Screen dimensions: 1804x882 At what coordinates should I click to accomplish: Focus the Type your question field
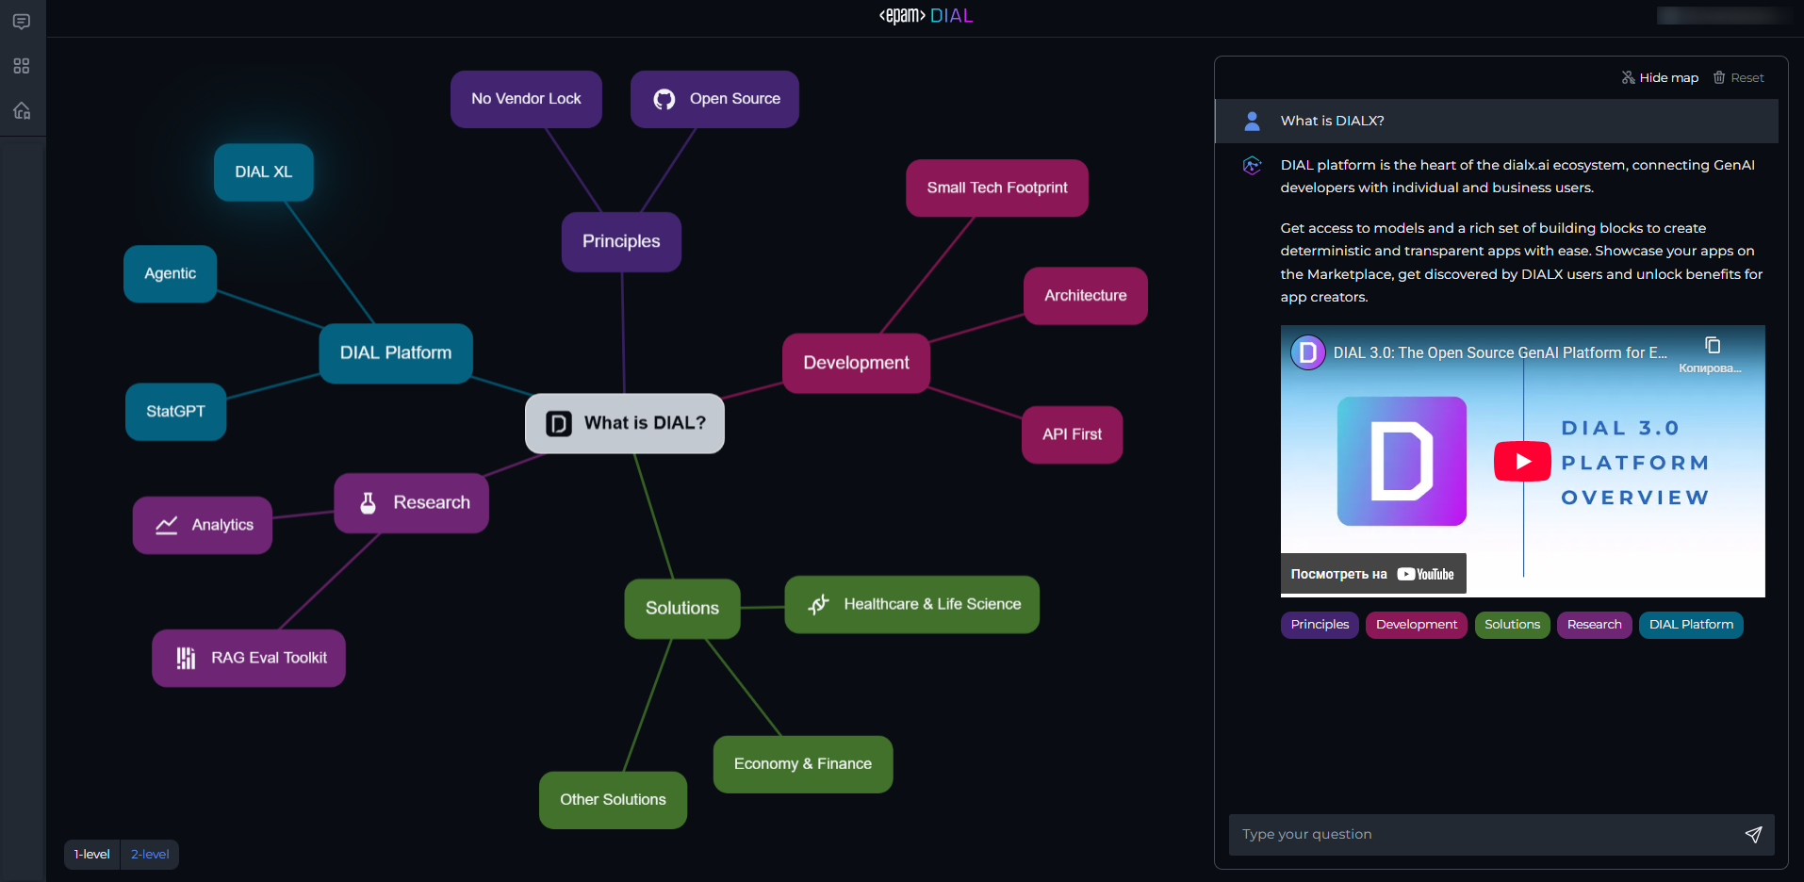(x=1484, y=835)
